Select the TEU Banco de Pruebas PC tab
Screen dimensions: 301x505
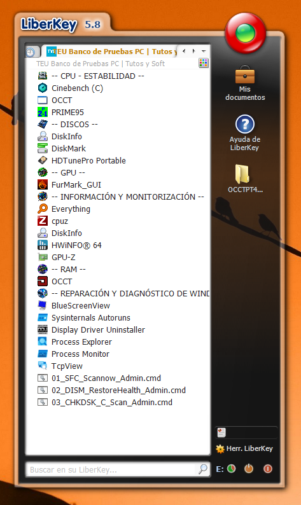(111, 52)
